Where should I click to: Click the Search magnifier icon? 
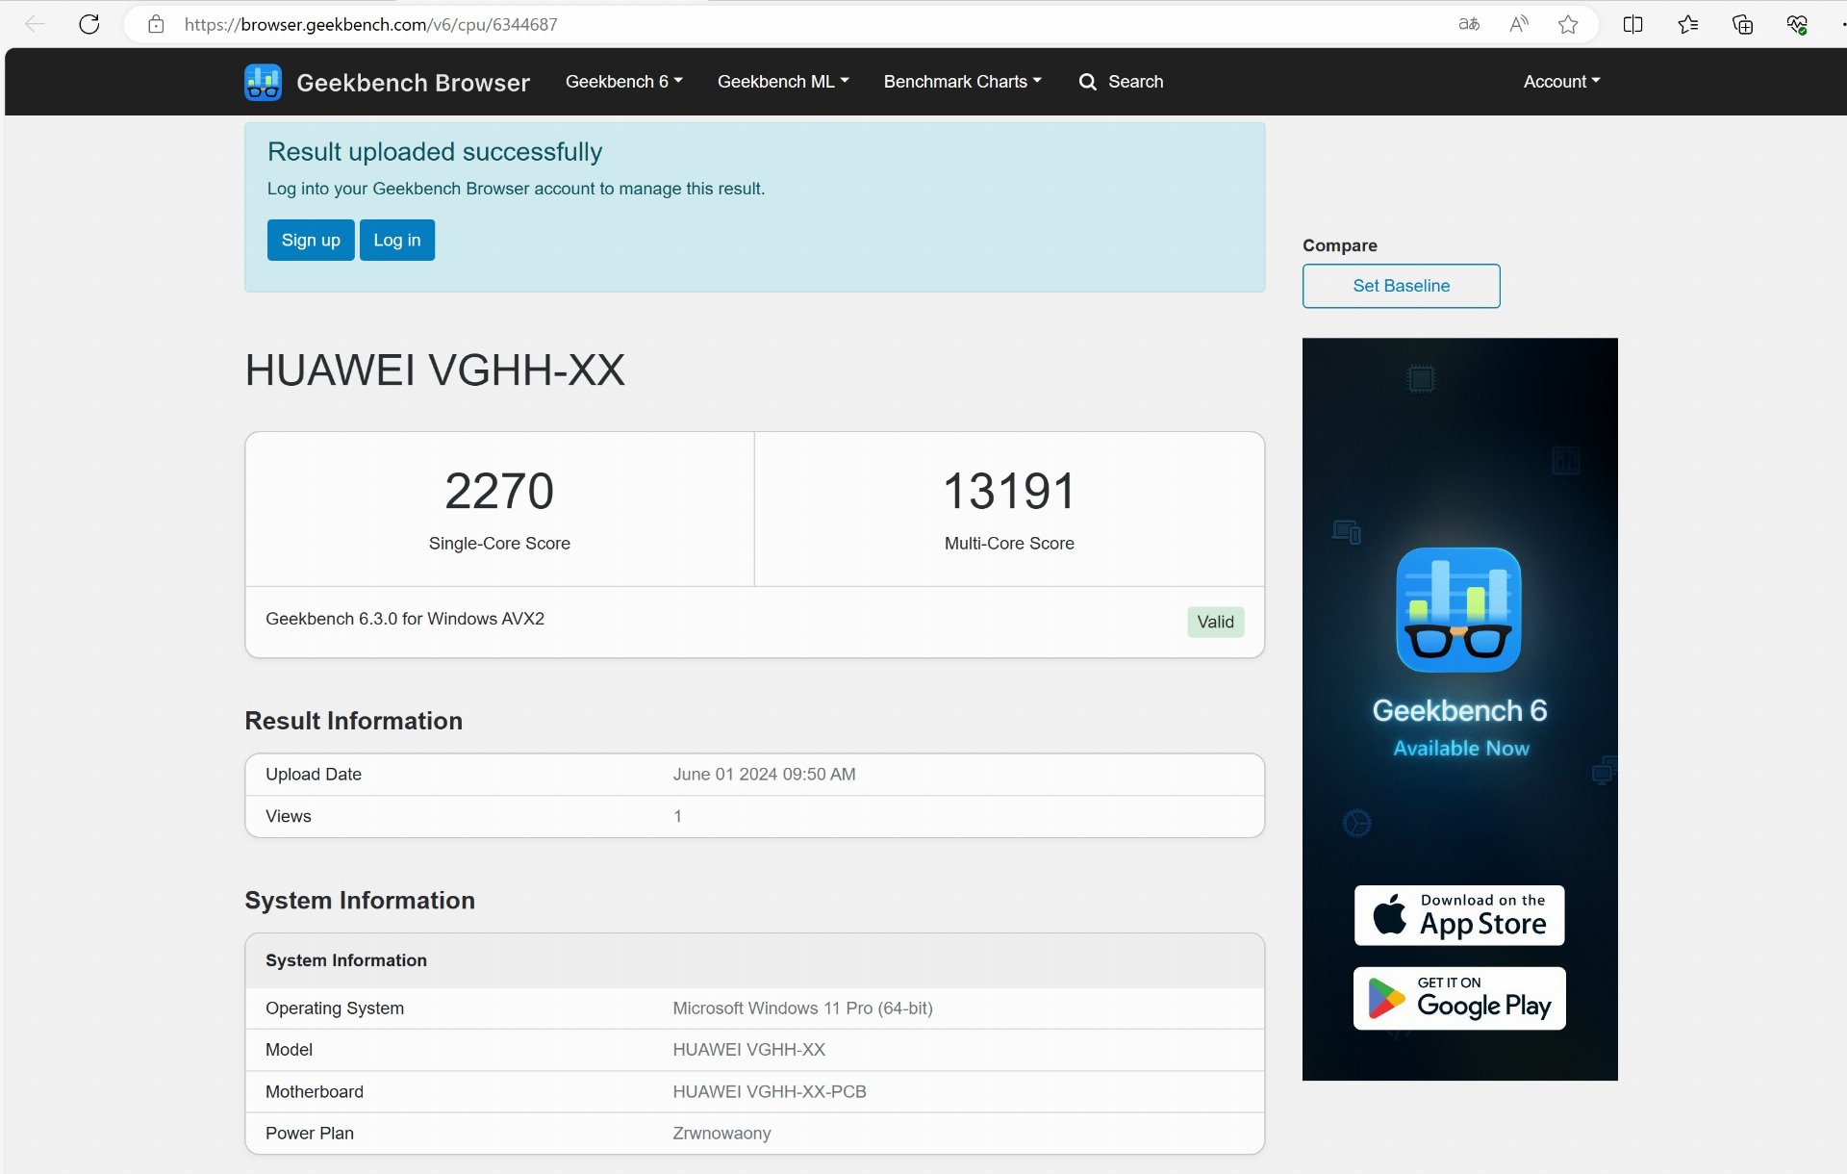point(1088,82)
